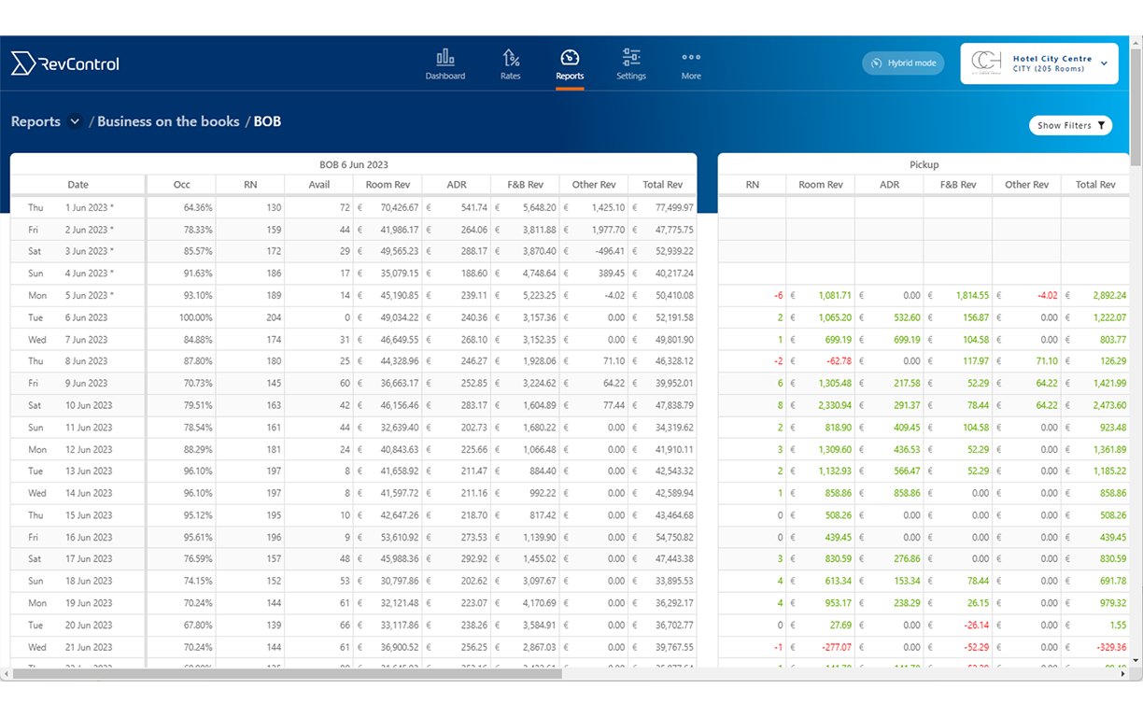
Task: Select the BOB breadcrumb item
Action: coord(267,121)
